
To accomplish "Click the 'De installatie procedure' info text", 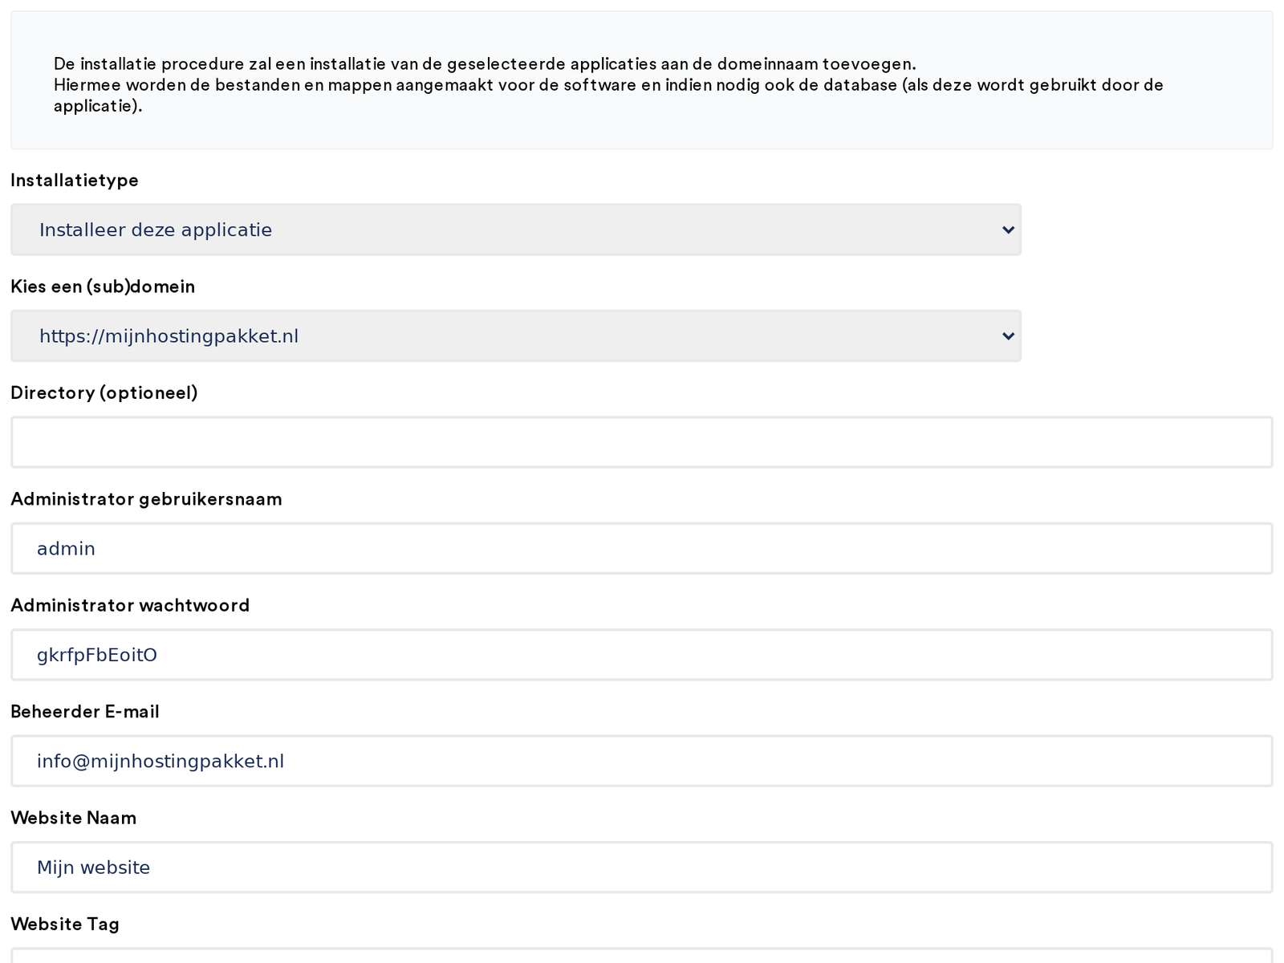I will [x=608, y=84].
